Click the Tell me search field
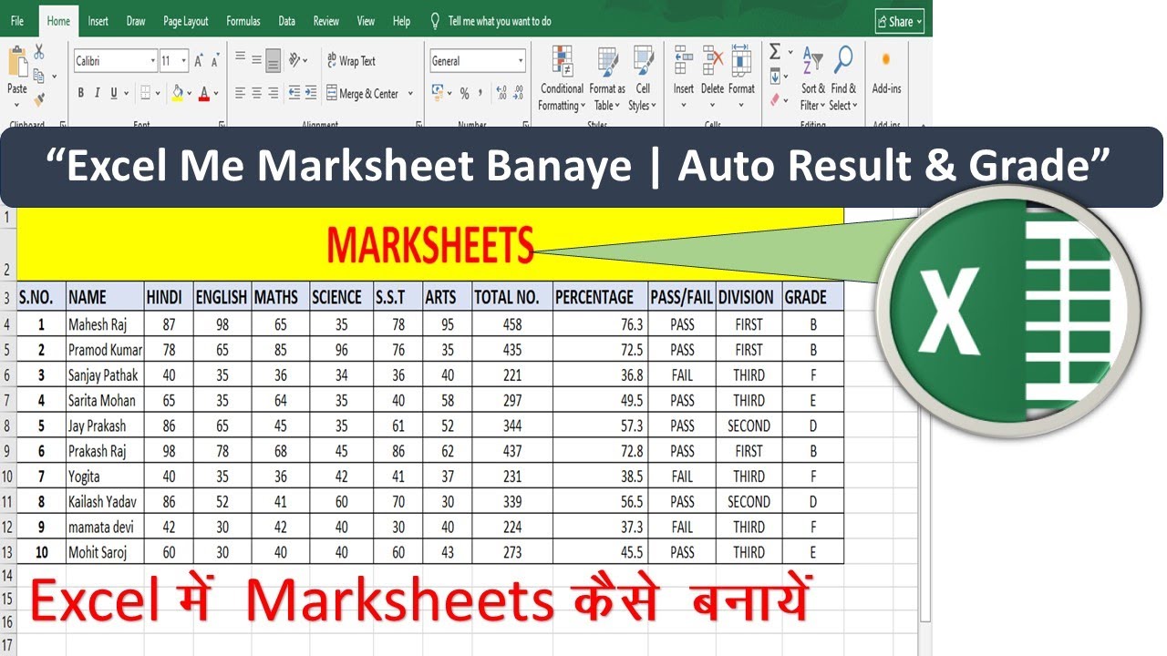The image size is (1167, 656). [x=500, y=21]
